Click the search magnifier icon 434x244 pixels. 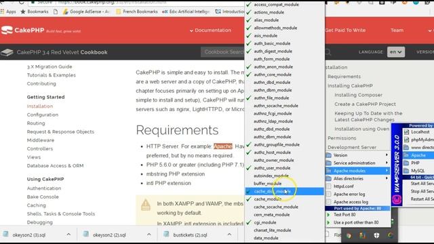coord(328,52)
